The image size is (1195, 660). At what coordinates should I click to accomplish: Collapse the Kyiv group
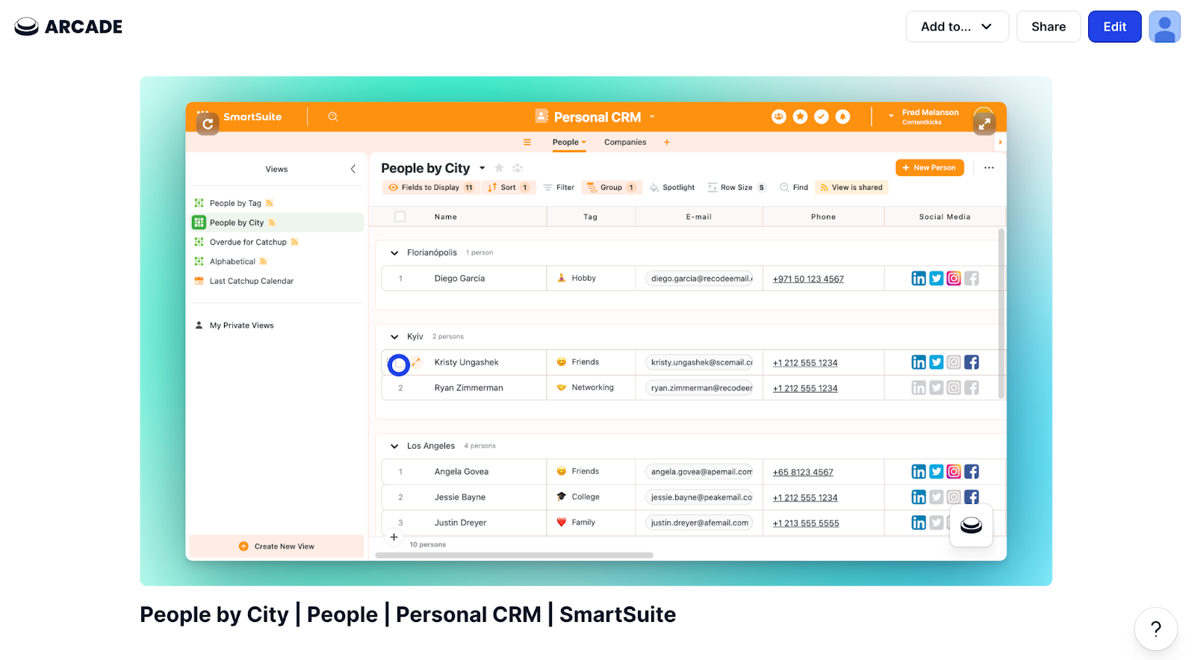394,337
